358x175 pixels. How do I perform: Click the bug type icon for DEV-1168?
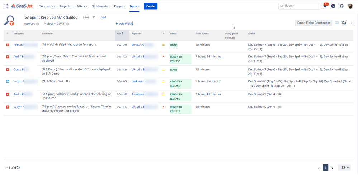8,94
